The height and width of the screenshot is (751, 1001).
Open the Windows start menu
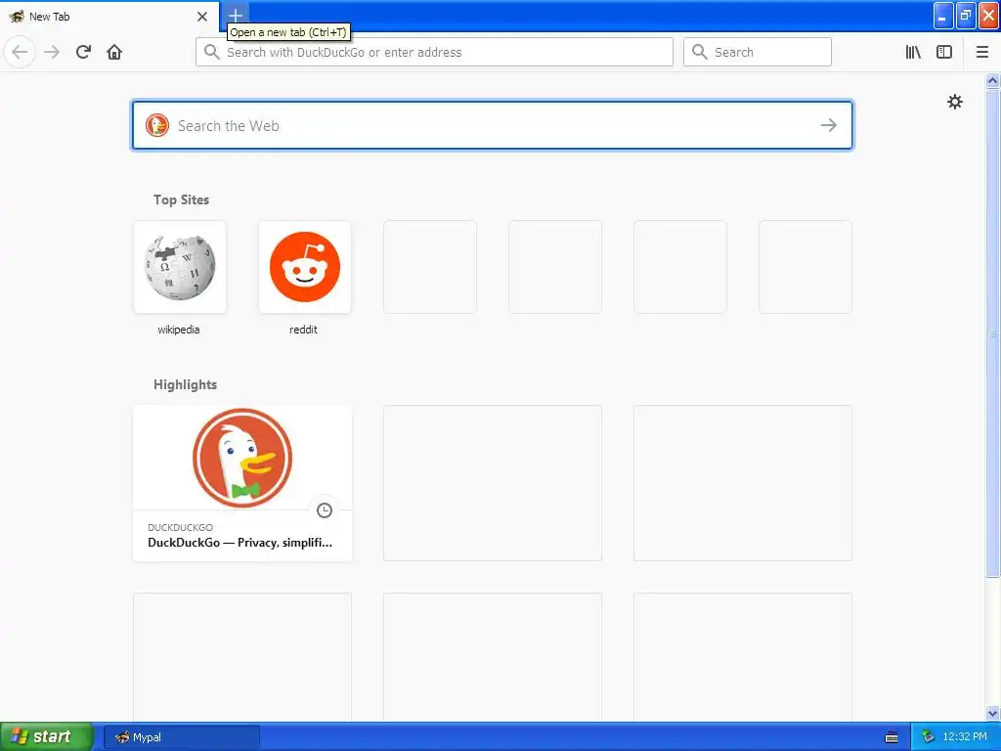47,737
